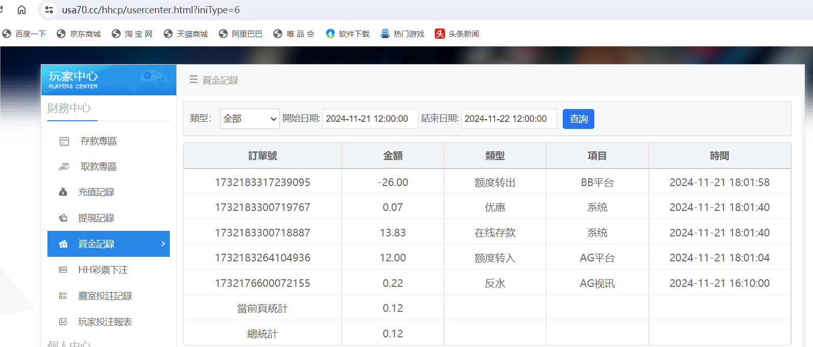The width and height of the screenshot is (813, 347).
Task: Click the 開始日期 date field
Action: point(370,119)
